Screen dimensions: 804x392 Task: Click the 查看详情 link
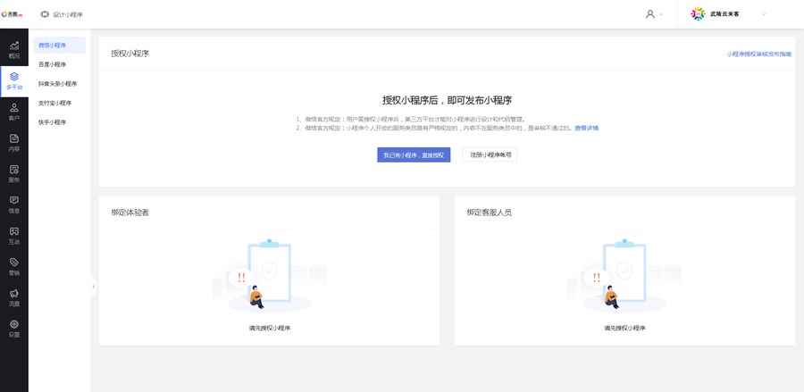(587, 129)
